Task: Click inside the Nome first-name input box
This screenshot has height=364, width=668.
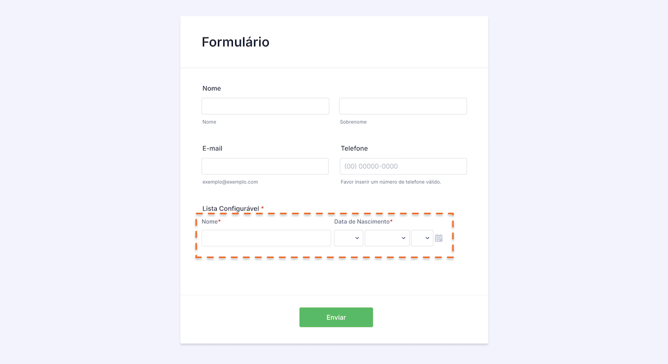Action: (x=265, y=106)
